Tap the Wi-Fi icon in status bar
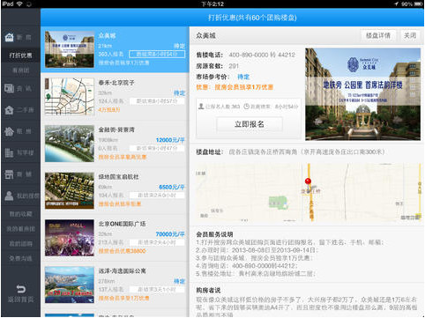The height and width of the screenshot is (318, 425). 19,4
